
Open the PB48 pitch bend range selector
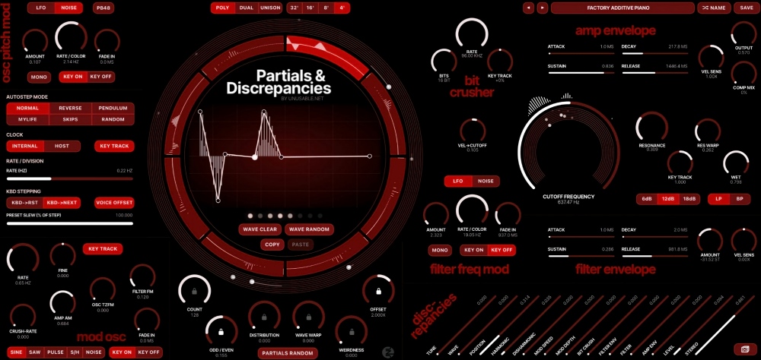pyautogui.click(x=103, y=8)
